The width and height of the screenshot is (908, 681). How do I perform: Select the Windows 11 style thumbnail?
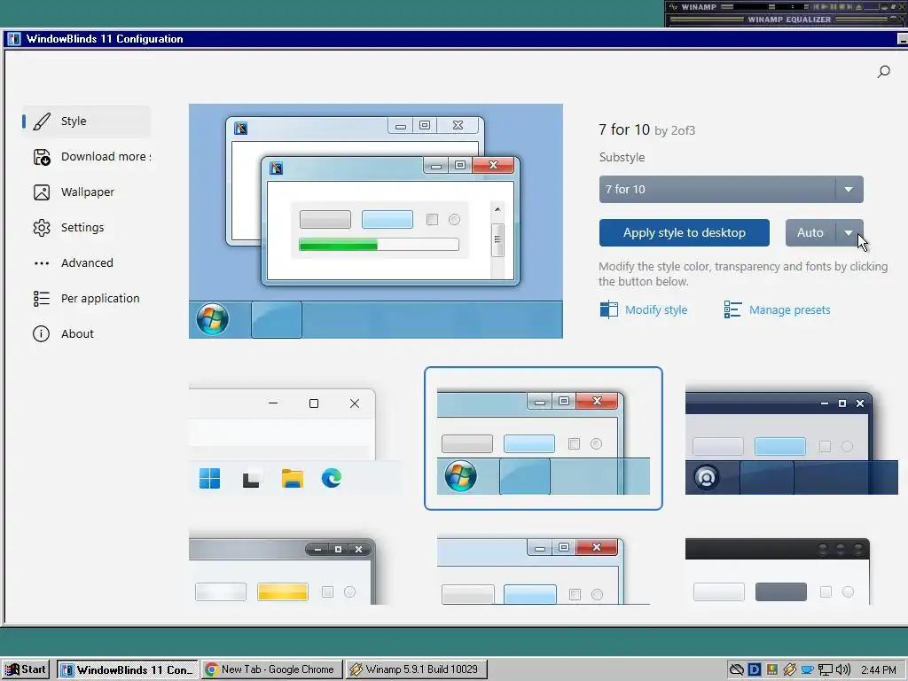(x=294, y=439)
